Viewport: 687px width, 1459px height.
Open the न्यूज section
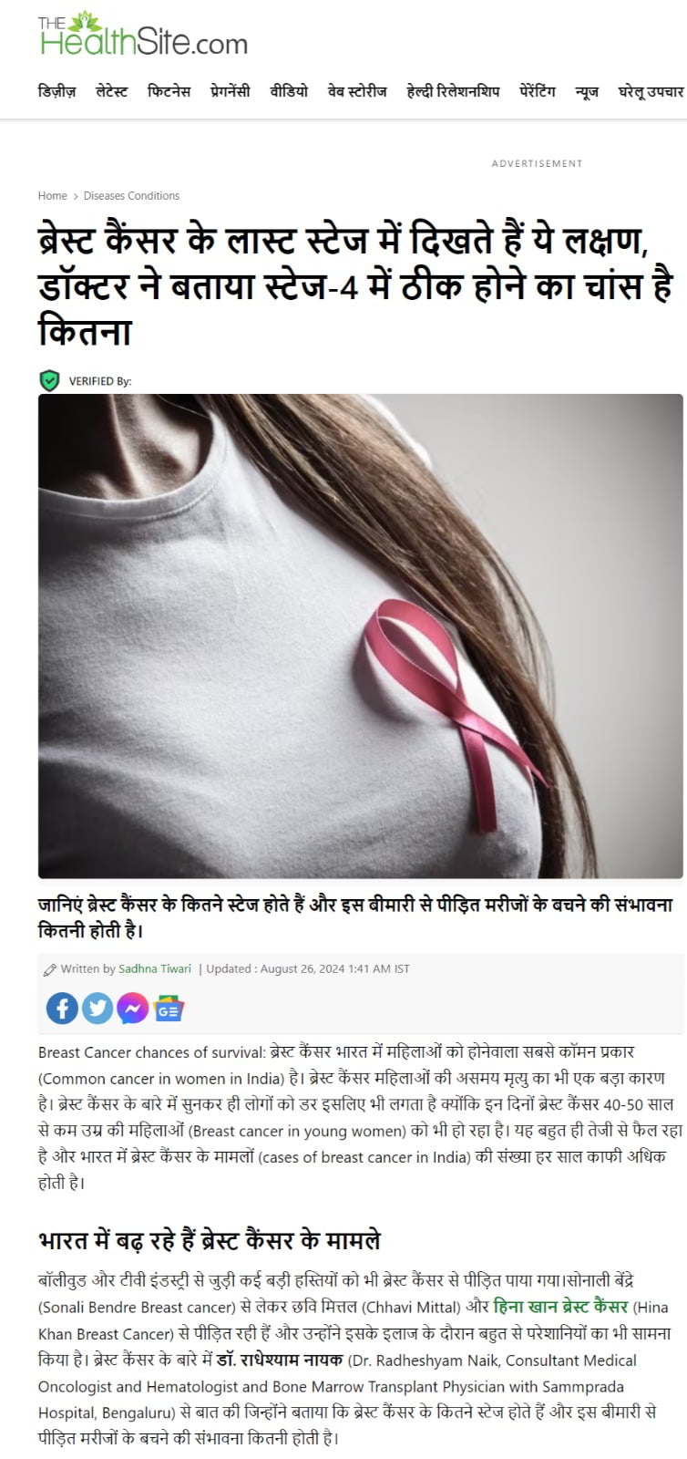tap(587, 91)
